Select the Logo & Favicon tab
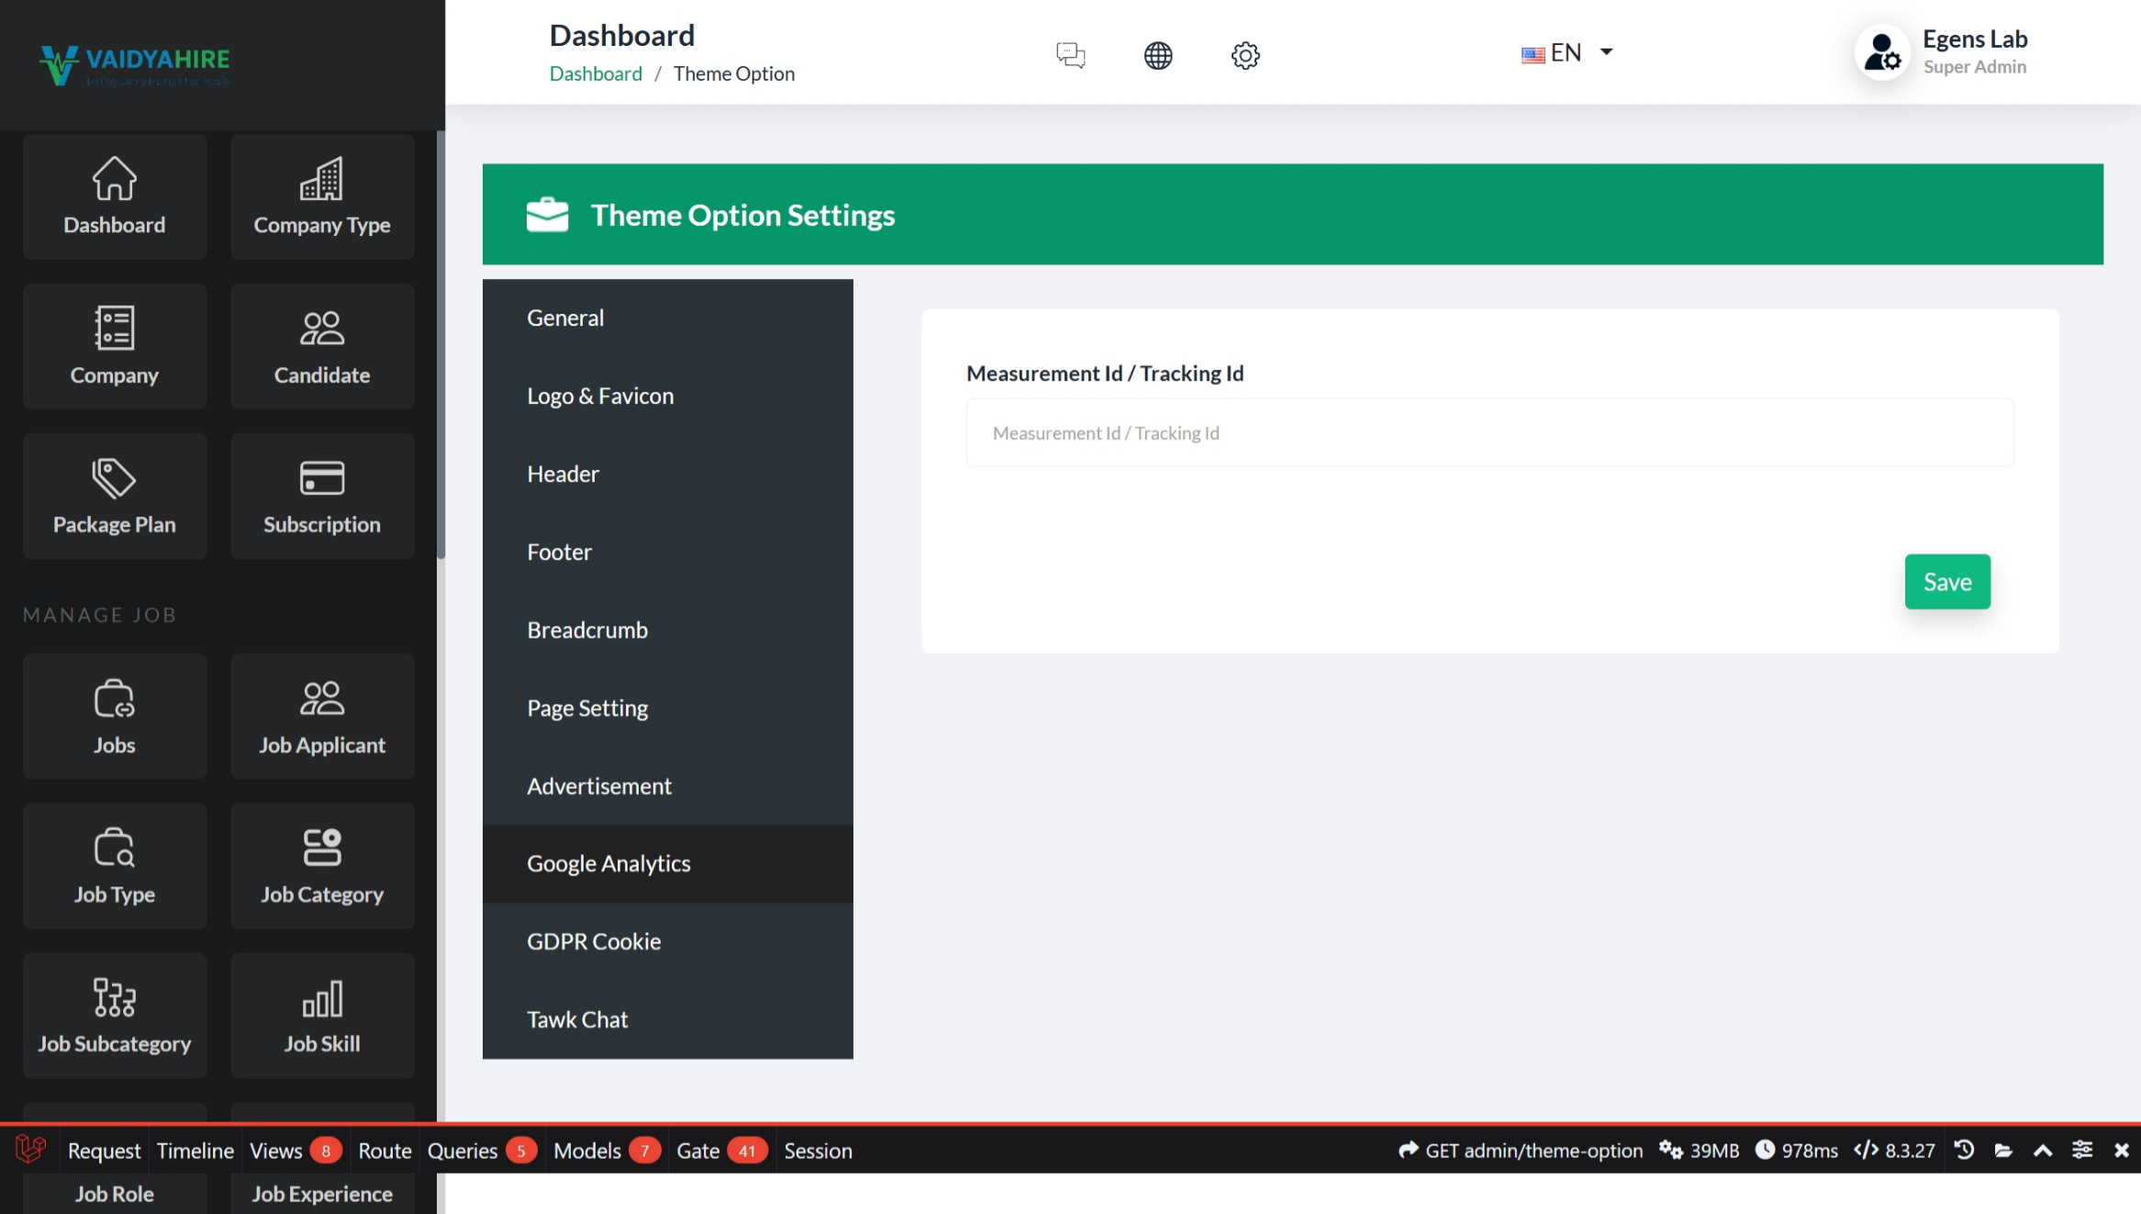Image resolution: width=2141 pixels, height=1214 pixels. [600, 395]
